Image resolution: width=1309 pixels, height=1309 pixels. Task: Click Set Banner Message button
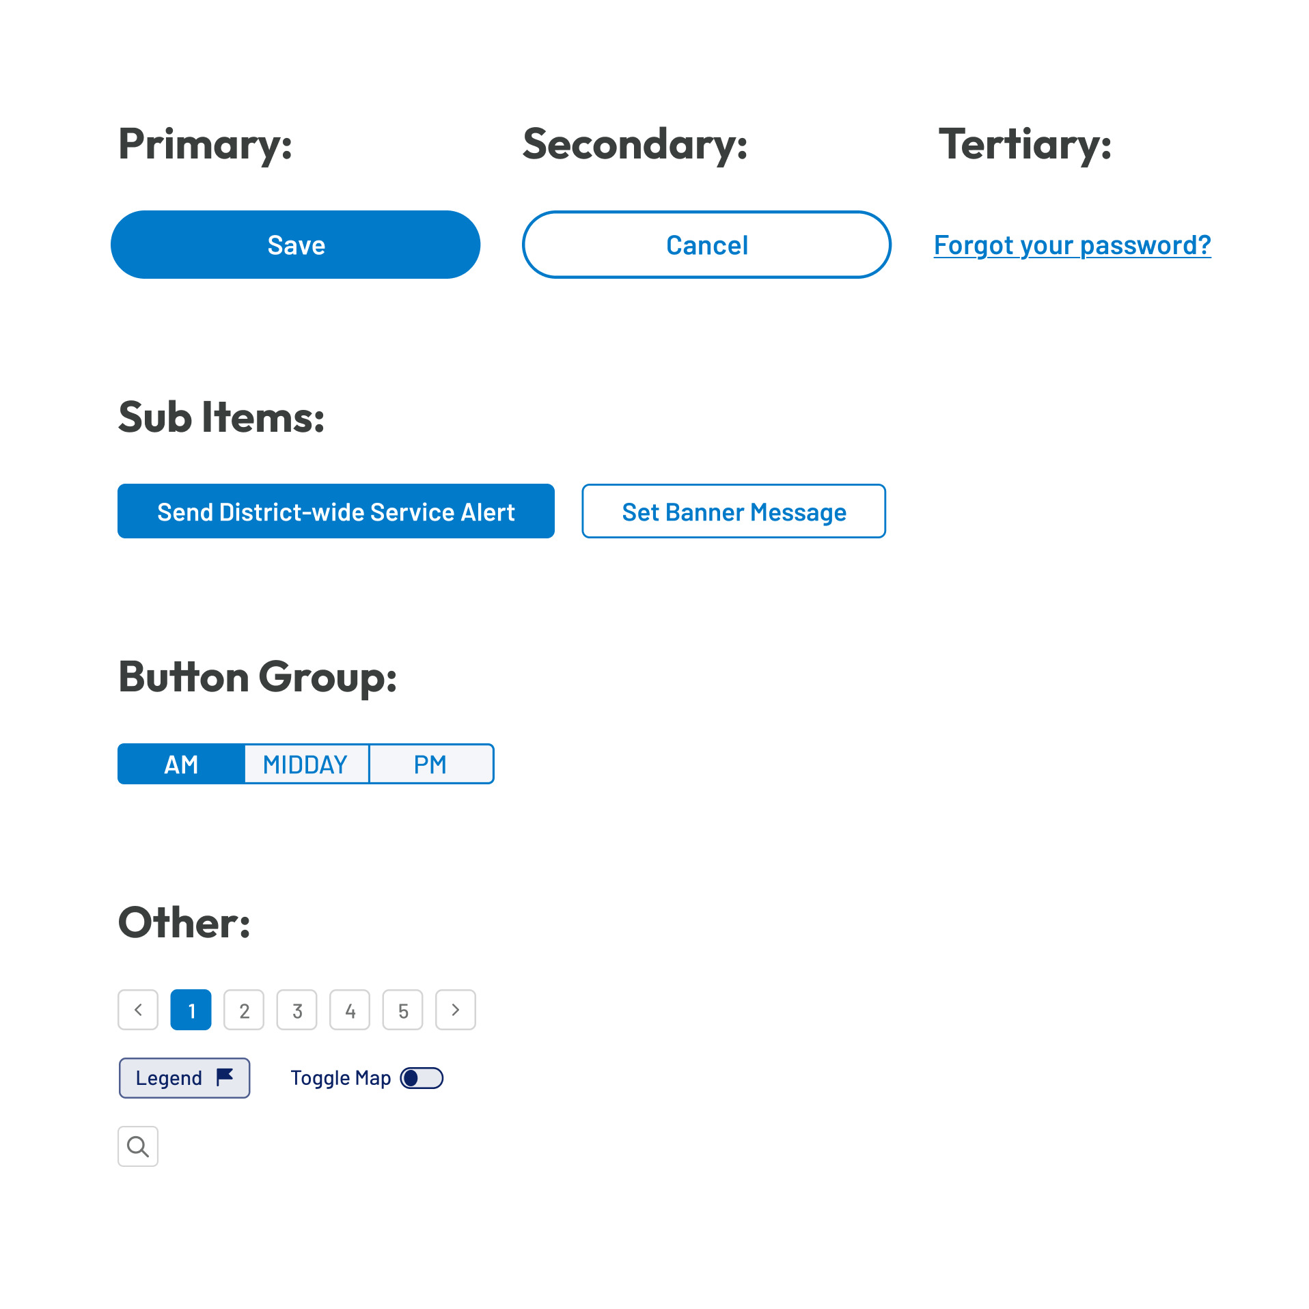pos(734,511)
